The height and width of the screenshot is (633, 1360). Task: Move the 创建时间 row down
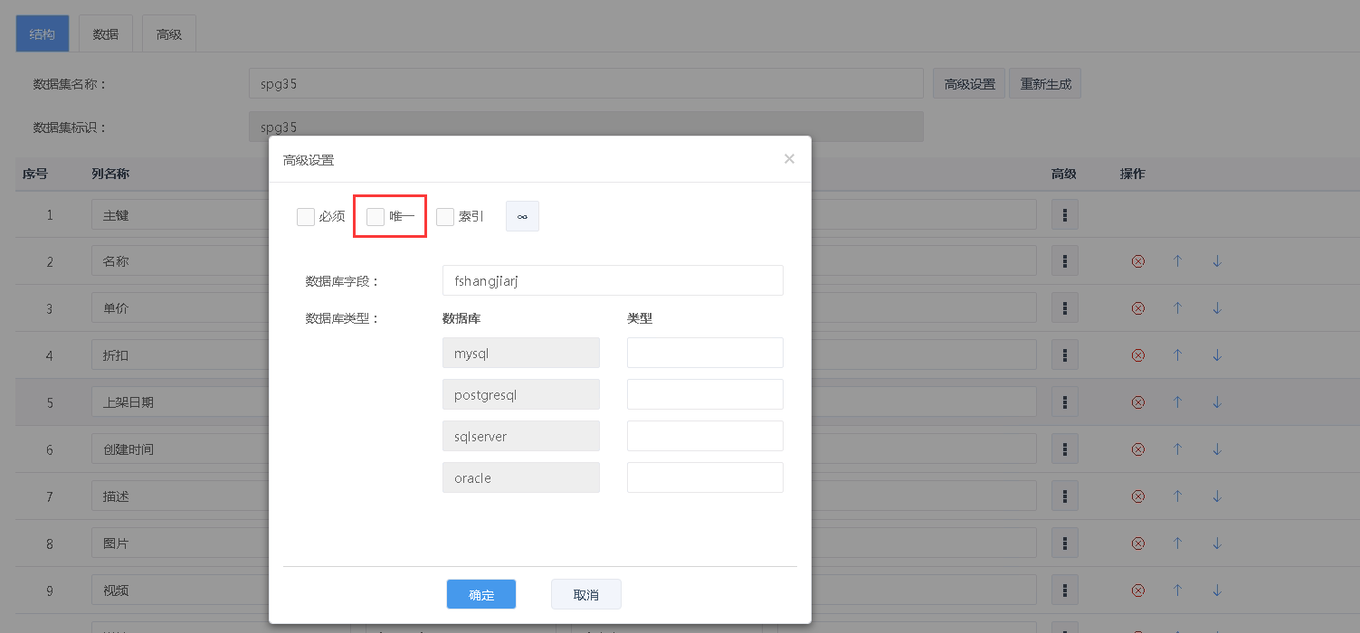(1217, 449)
